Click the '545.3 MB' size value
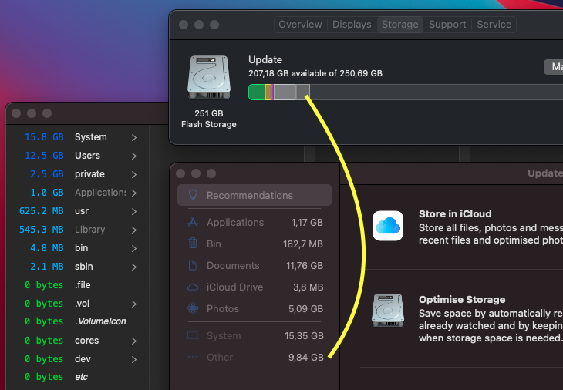This screenshot has width=563, height=390. pos(42,230)
